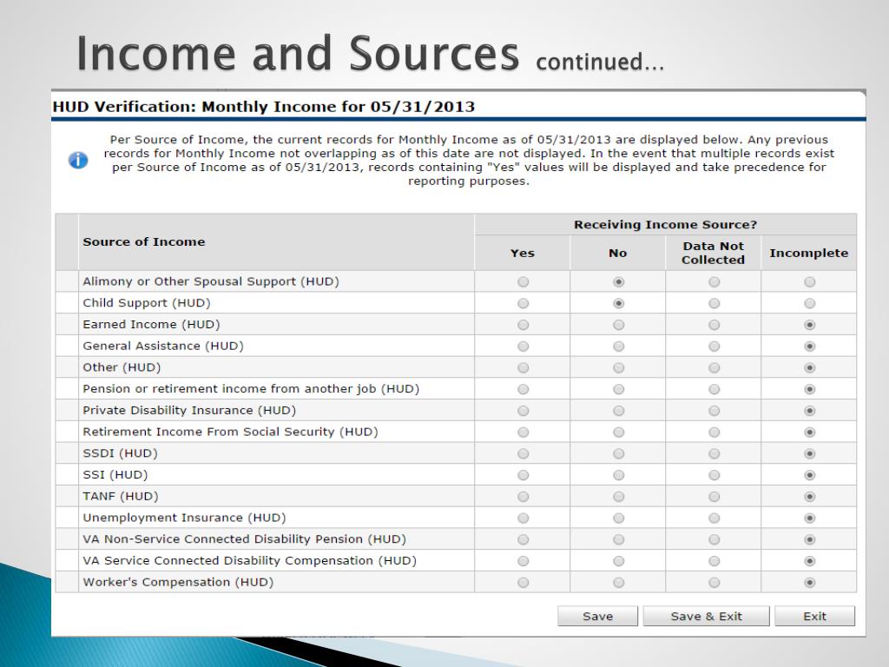Click the TANF (HUD) row label

point(120,496)
